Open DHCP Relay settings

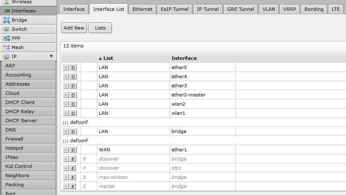28,111
